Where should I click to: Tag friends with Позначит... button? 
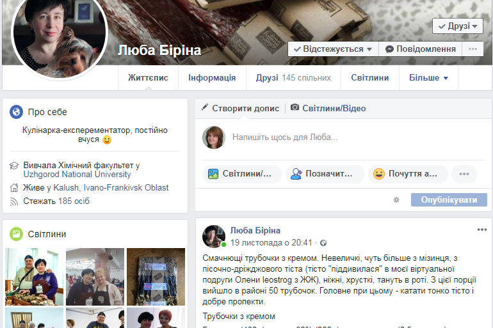(x=325, y=174)
